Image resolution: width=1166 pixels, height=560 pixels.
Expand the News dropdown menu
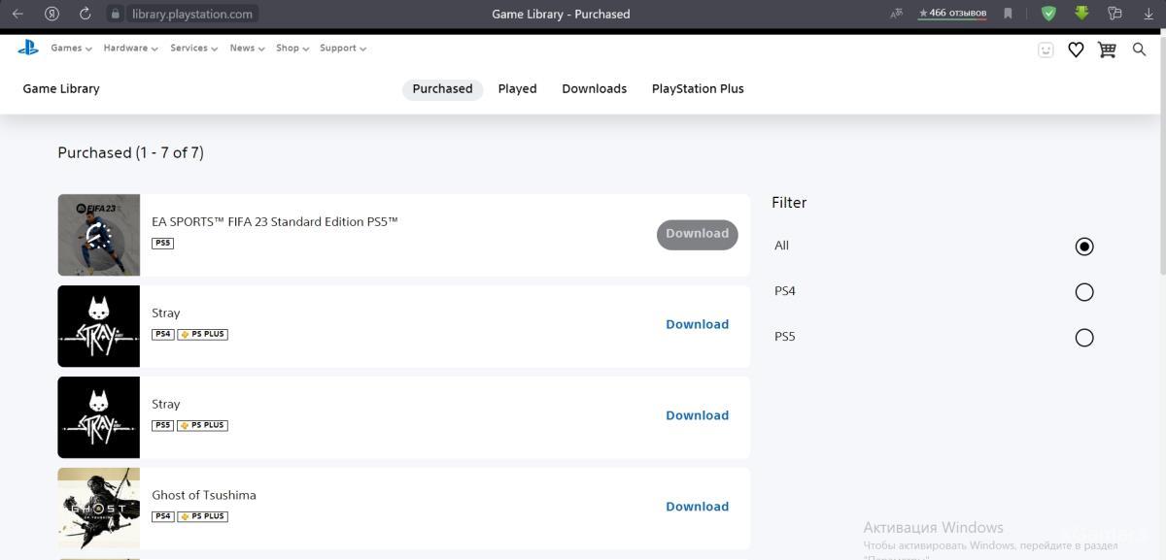(x=247, y=48)
